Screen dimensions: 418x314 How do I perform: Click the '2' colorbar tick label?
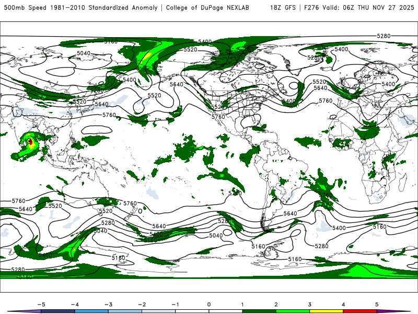[x=276, y=305]
